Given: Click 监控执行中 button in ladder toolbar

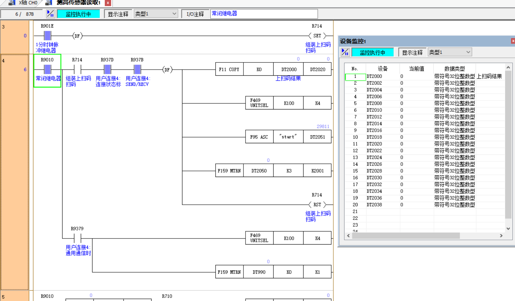Looking at the screenshot, I should (78, 14).
